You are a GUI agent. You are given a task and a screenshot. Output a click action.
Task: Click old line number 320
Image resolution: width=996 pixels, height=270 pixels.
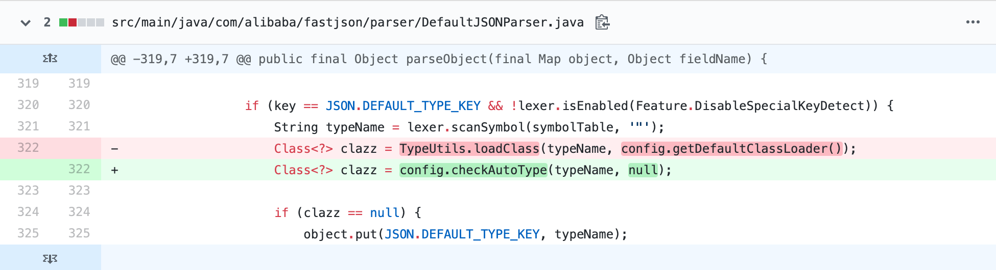(x=28, y=105)
